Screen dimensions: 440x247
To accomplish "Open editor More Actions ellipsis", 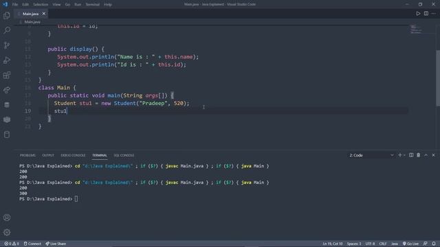I will (x=434, y=14).
